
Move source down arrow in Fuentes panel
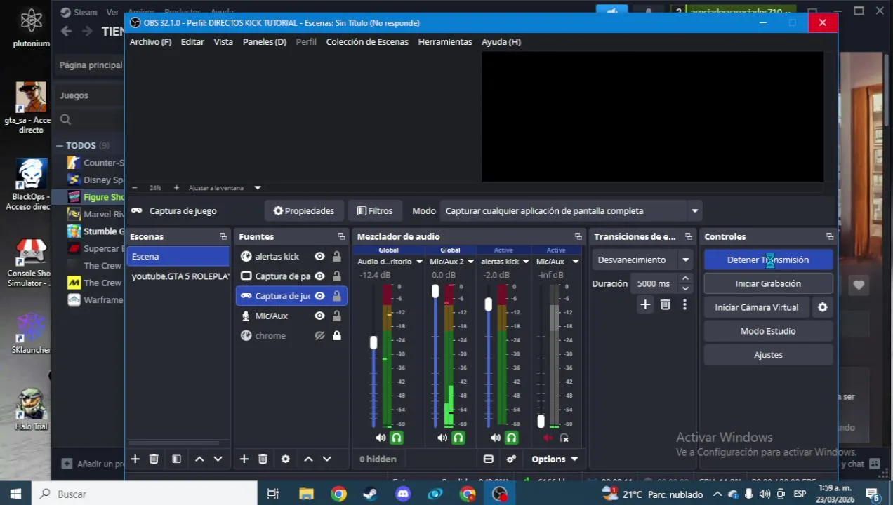coord(326,459)
